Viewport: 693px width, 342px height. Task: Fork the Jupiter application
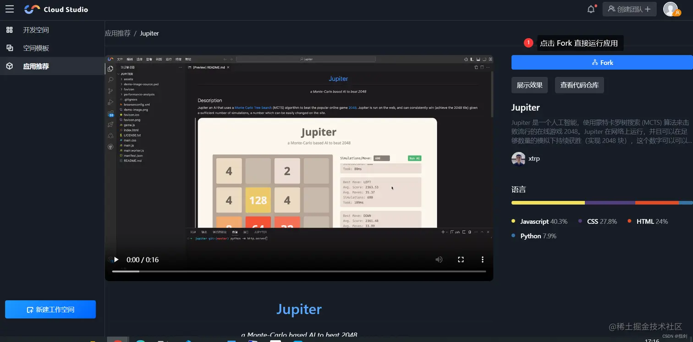pos(602,63)
